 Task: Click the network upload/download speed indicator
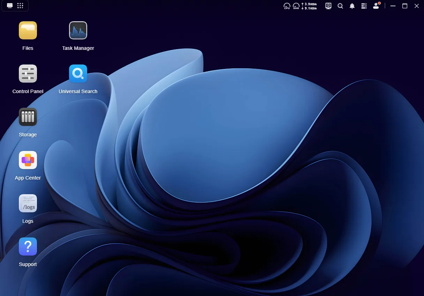click(x=309, y=6)
